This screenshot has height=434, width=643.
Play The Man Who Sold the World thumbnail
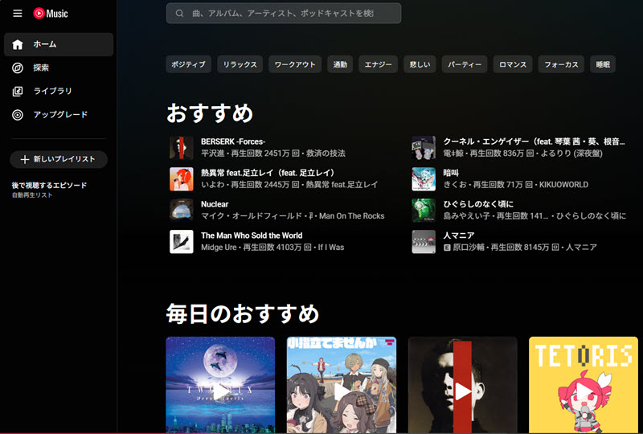(x=182, y=242)
